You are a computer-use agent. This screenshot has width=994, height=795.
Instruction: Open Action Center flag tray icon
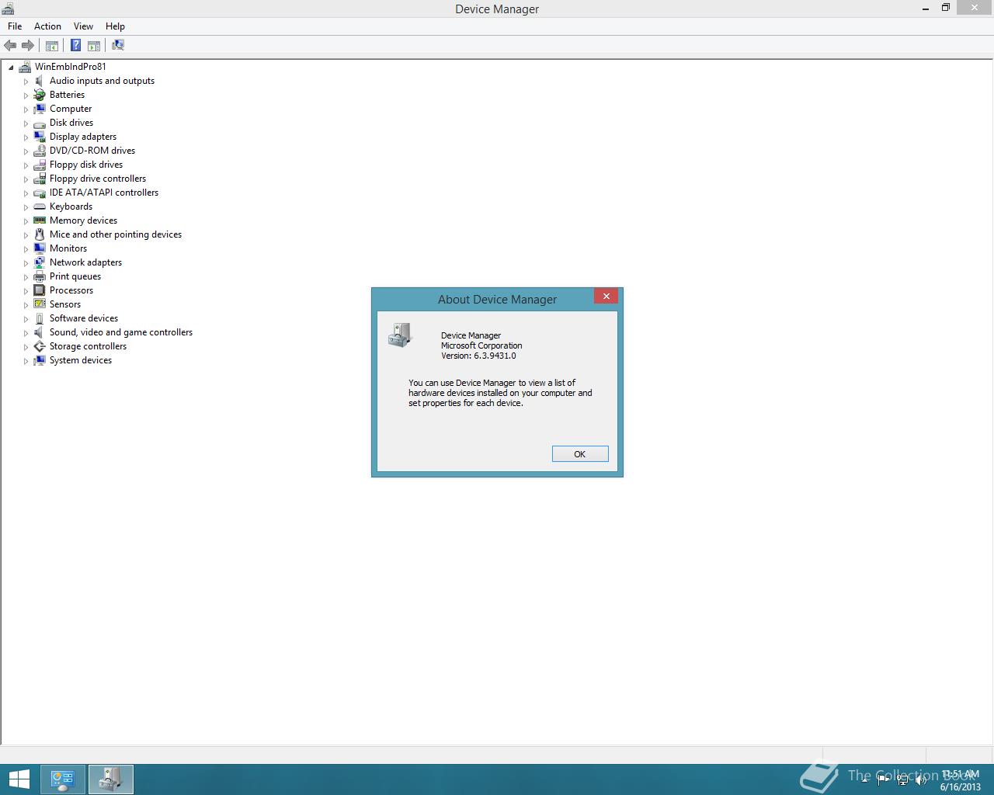coord(884,780)
